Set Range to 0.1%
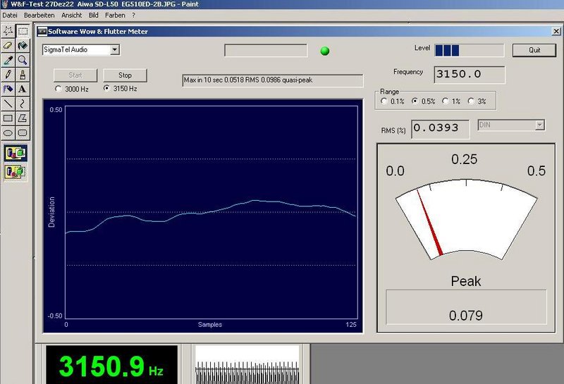 click(384, 101)
